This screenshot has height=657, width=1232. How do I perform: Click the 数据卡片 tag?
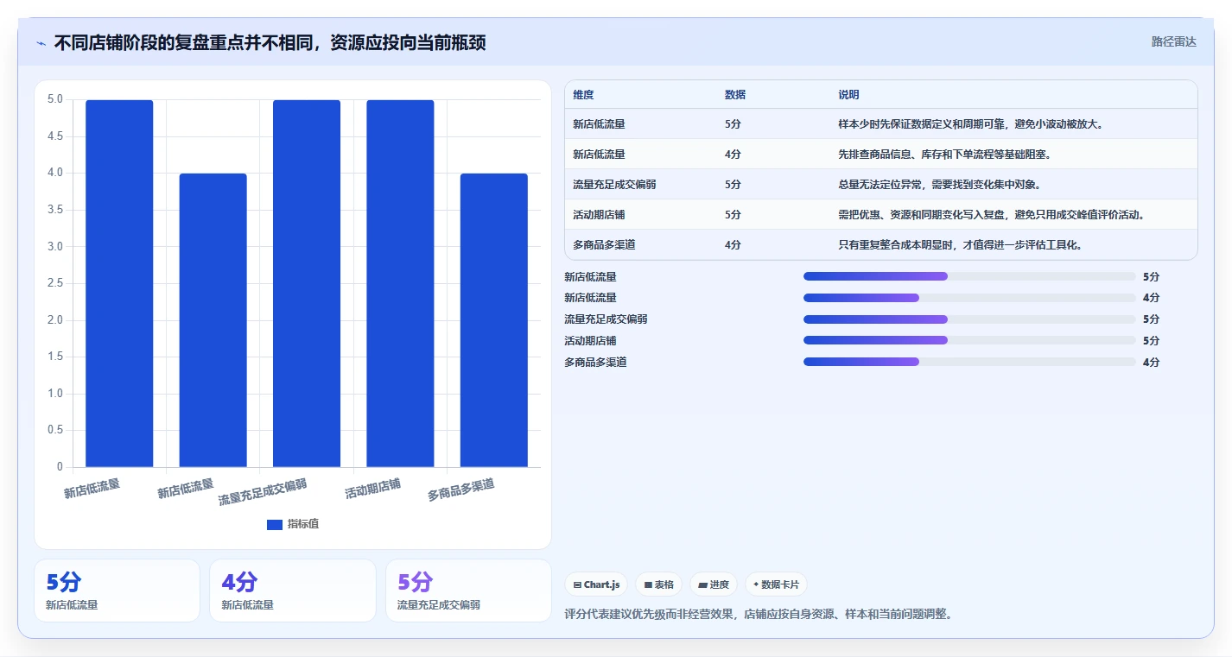(776, 584)
